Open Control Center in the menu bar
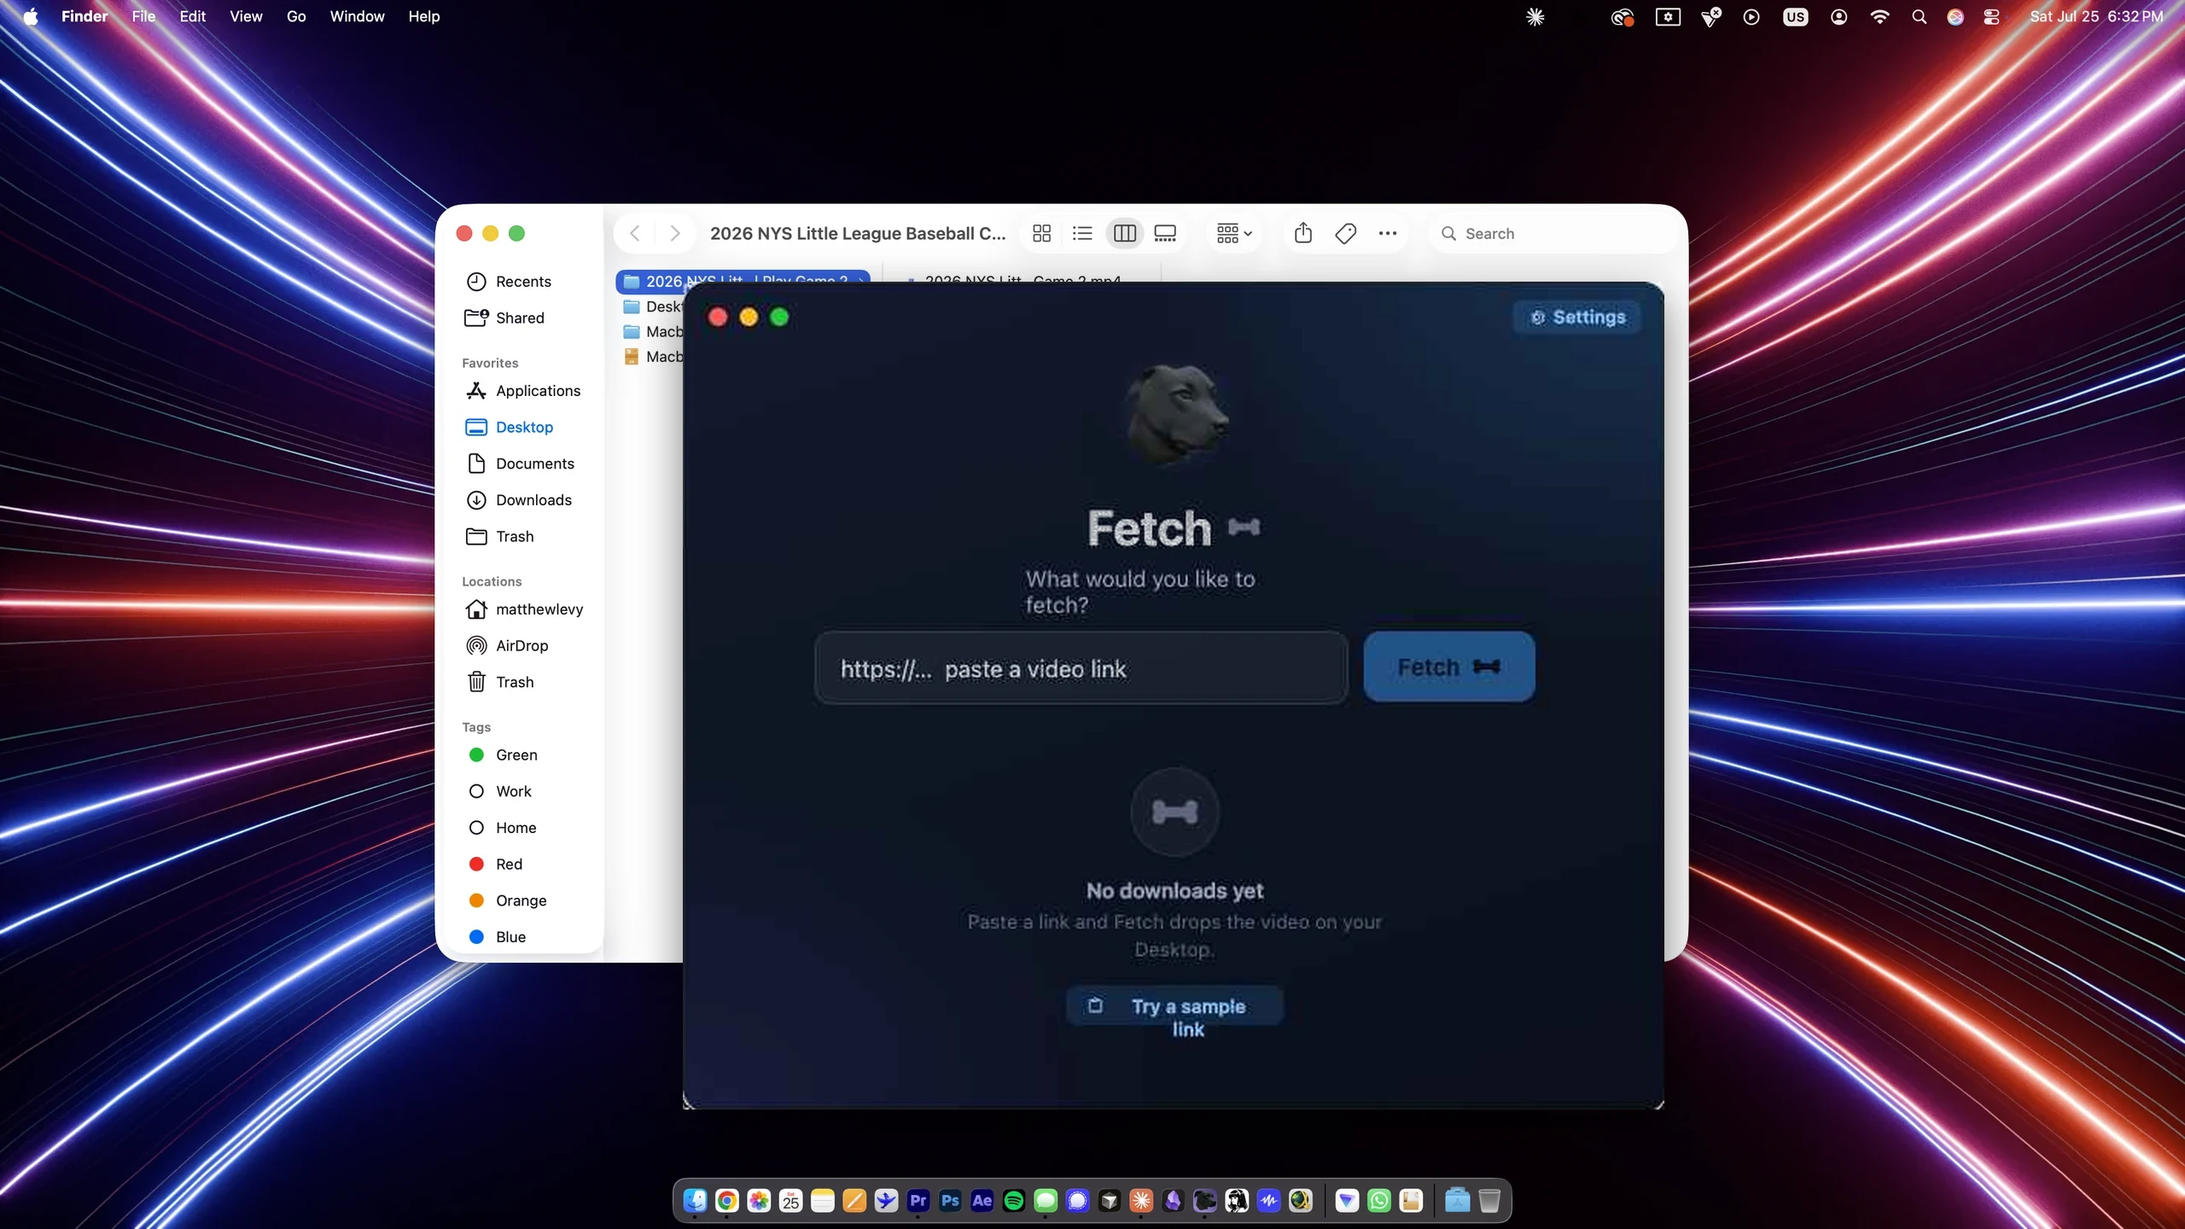The height and width of the screenshot is (1229, 2185). [1991, 16]
